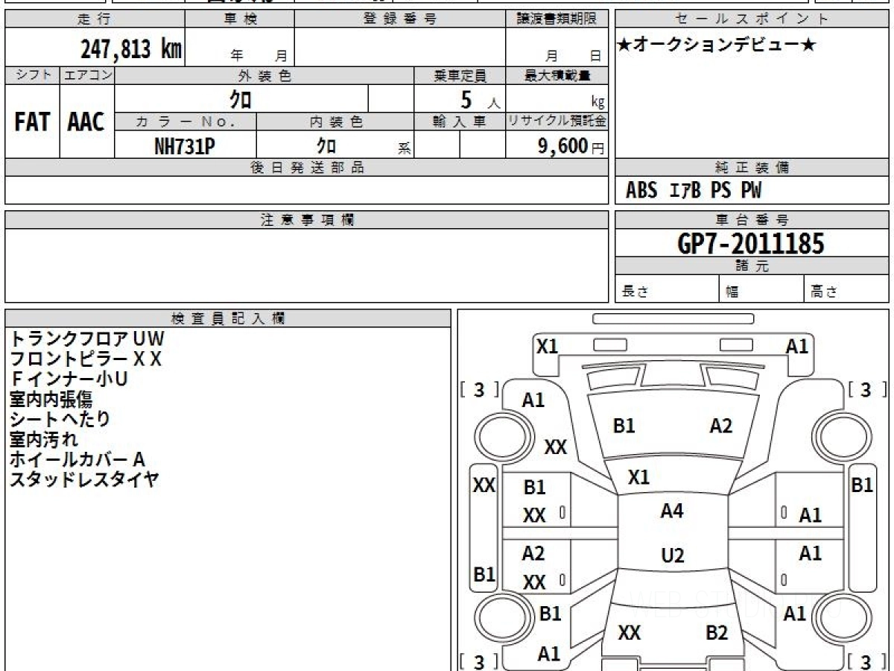894x671 pixels.
Task: Click the 諸元 header
Action: (752, 266)
